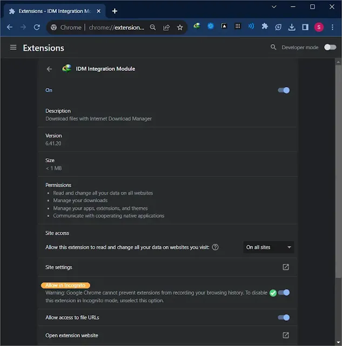This screenshot has height=346, width=342.
Task: Return to extensions list with back arrow
Action: pos(49,69)
